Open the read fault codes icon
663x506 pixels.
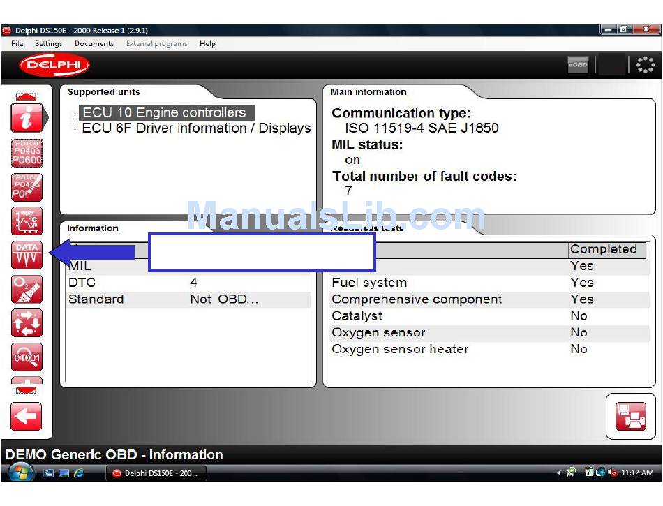27,153
